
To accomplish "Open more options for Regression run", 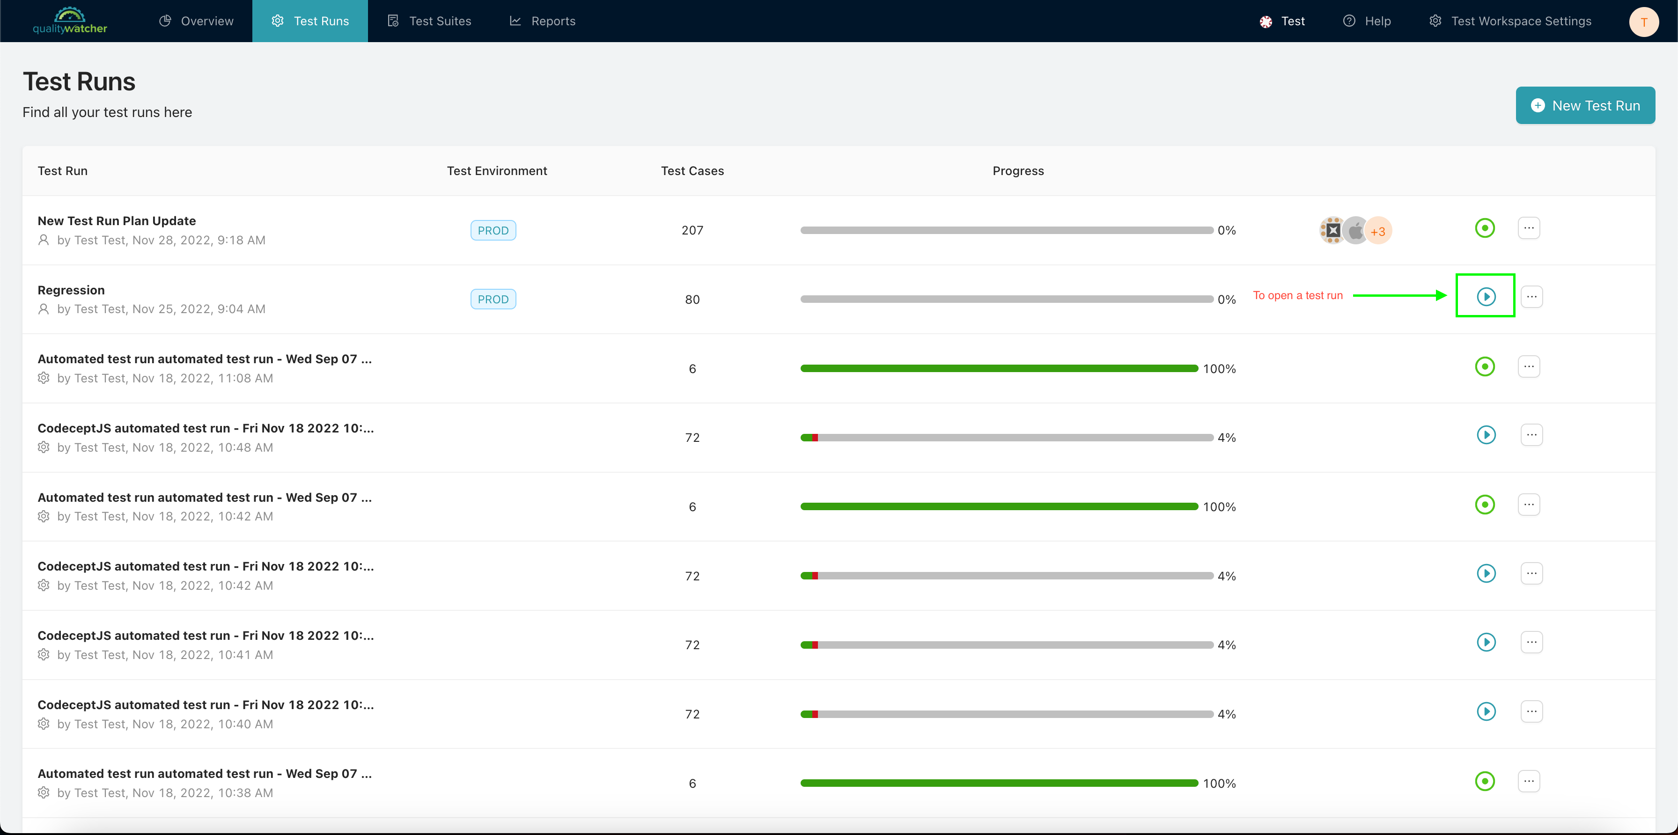I will click(1531, 296).
